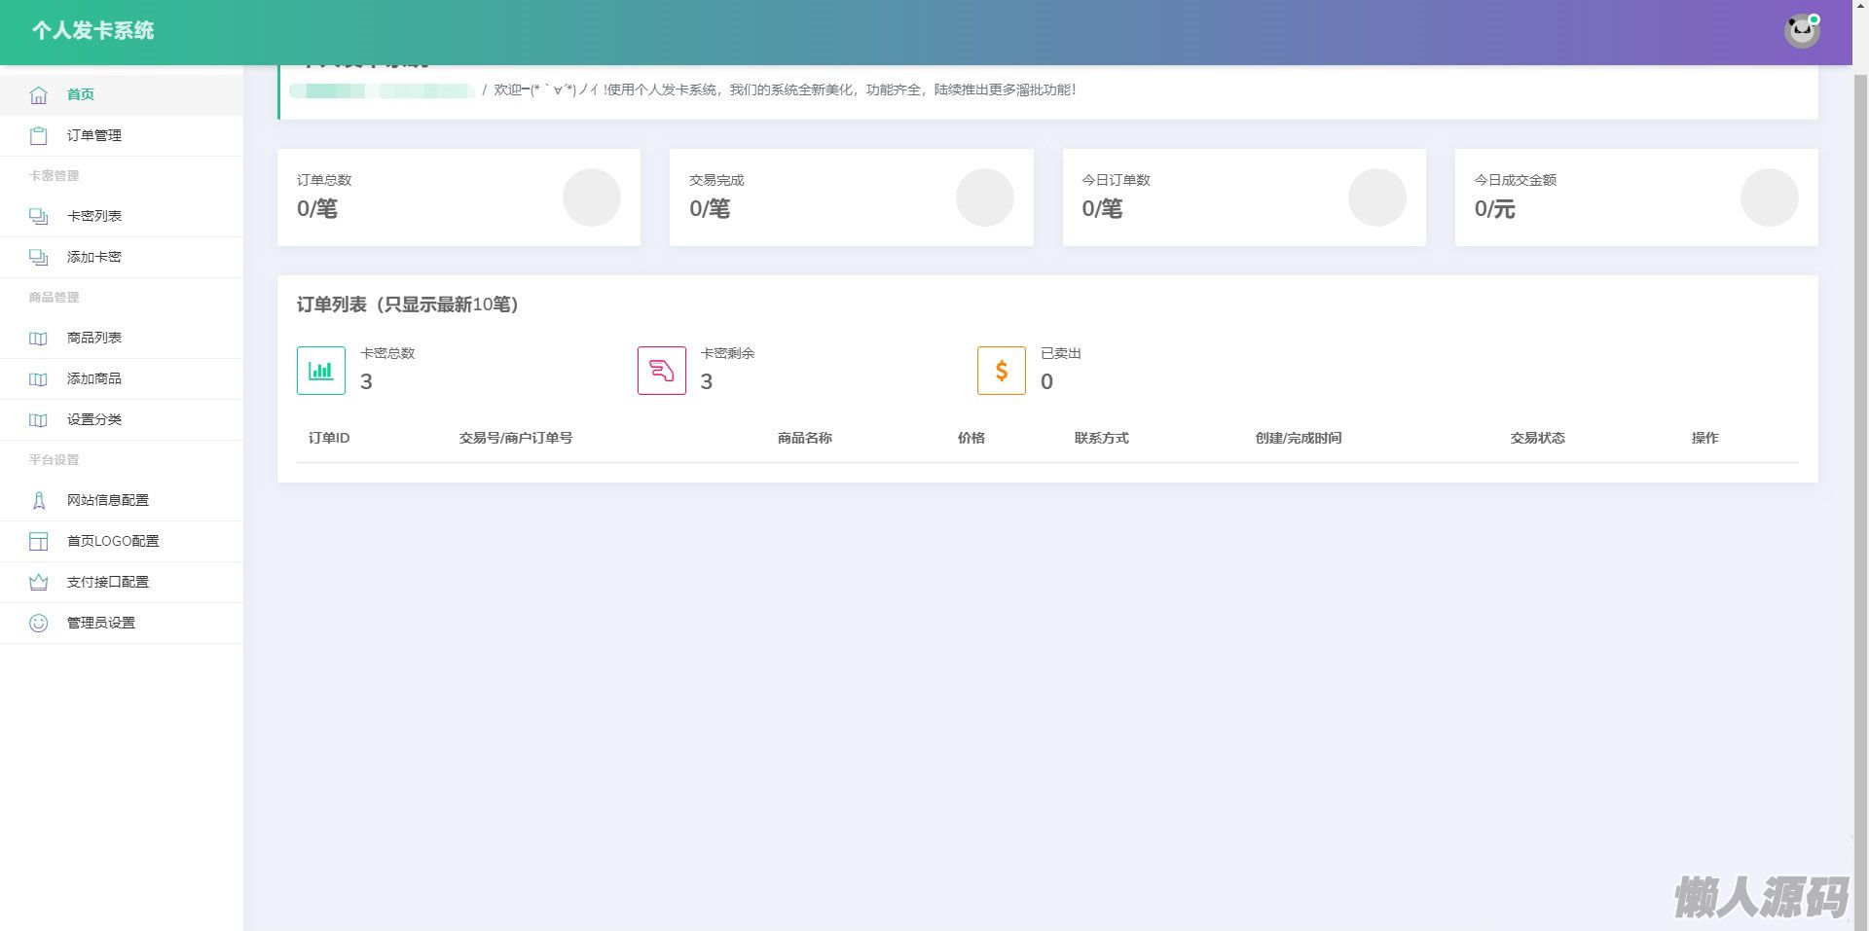Click the orange dollar 已卖出 icon
This screenshot has width=1869, height=931.
[x=1002, y=371]
